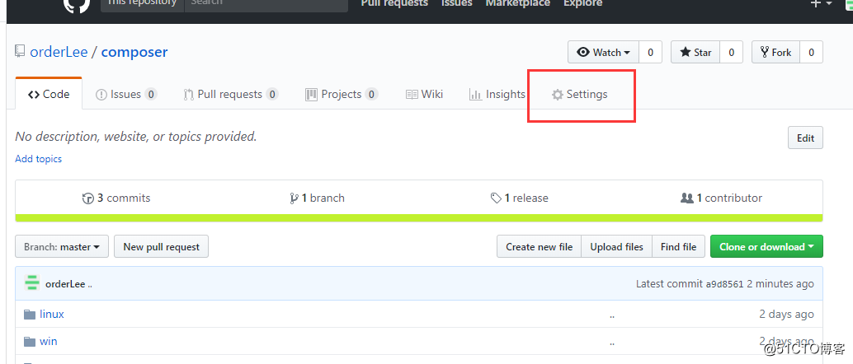Open the Branch: master selector
This screenshot has height=364, width=853.
coord(62,247)
